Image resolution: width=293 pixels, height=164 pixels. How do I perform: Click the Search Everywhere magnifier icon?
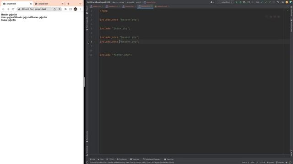(x=282, y=2)
